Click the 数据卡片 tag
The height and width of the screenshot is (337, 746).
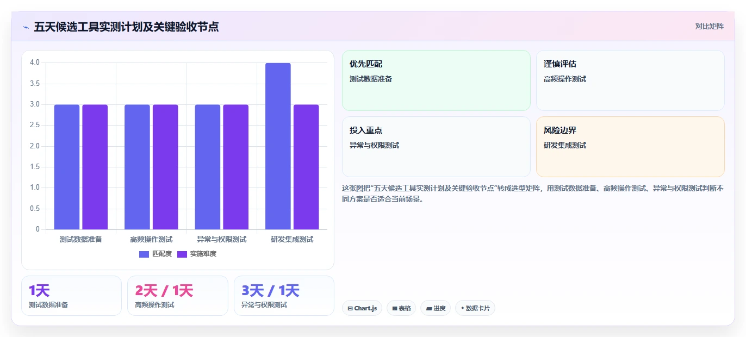pos(475,308)
